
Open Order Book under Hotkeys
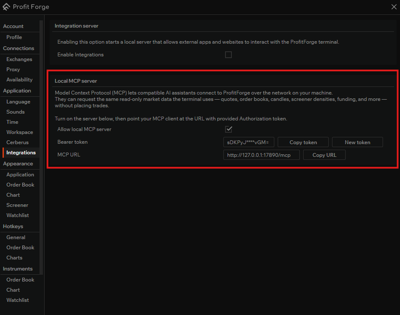[20, 248]
